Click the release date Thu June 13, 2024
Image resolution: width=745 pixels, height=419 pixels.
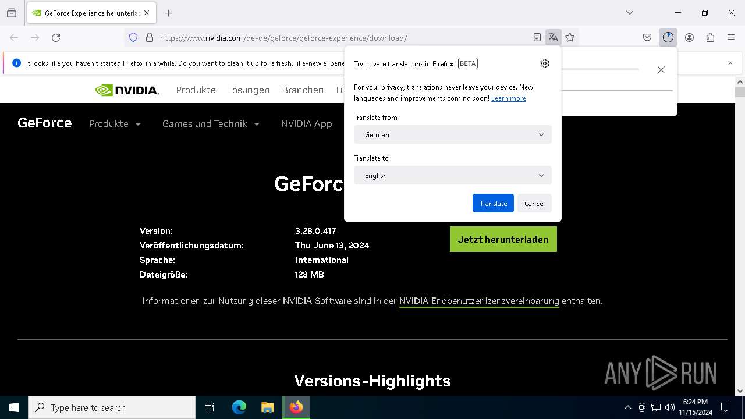click(332, 246)
